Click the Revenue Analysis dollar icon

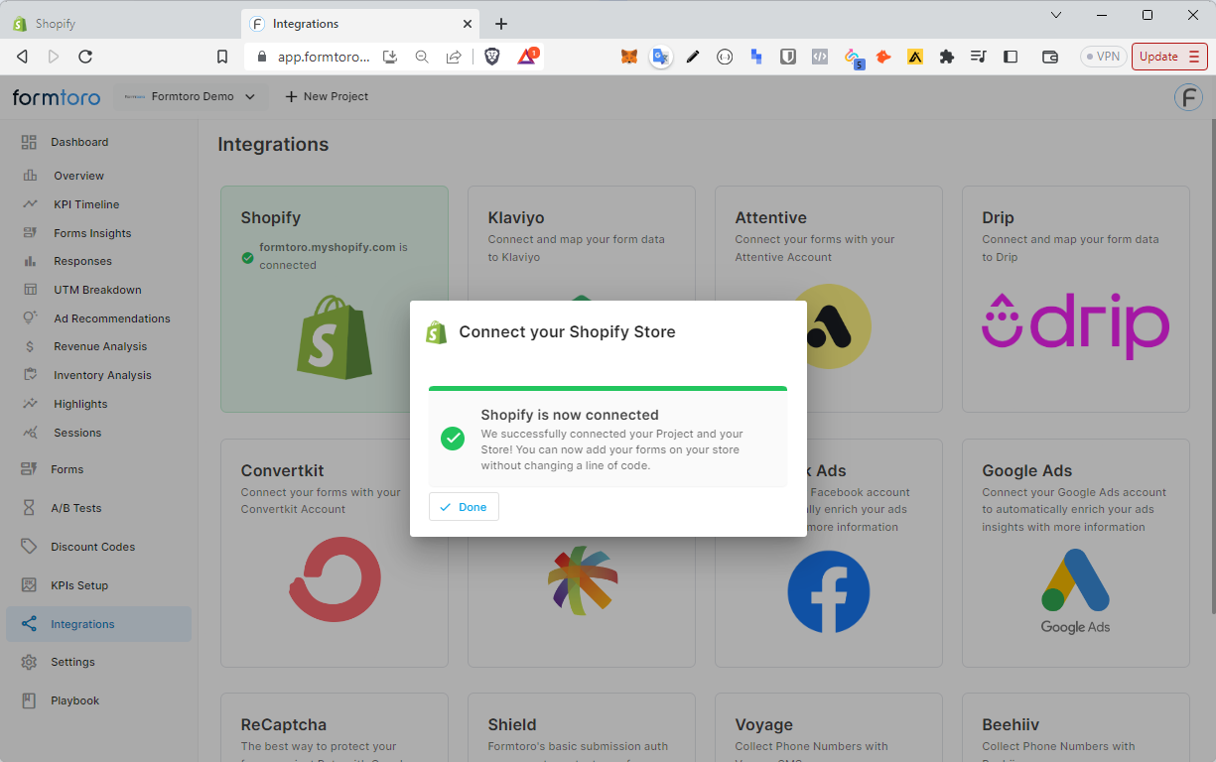coord(31,346)
